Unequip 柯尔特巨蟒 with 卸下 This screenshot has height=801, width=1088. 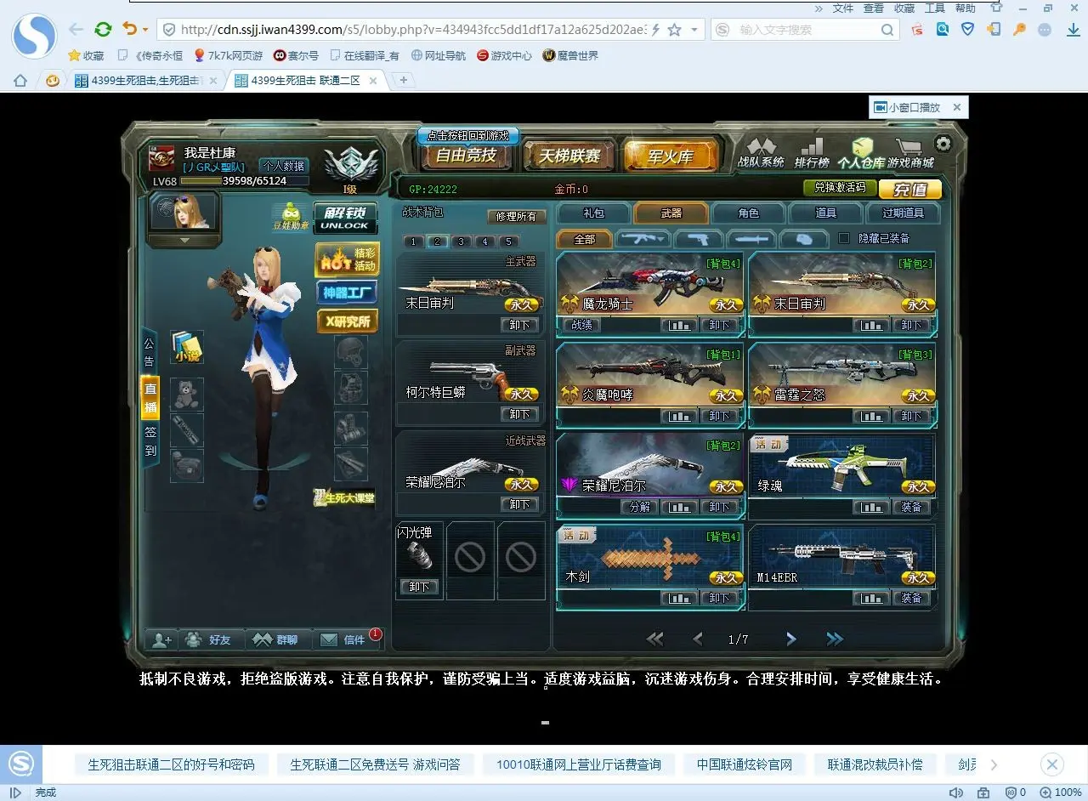tap(520, 414)
